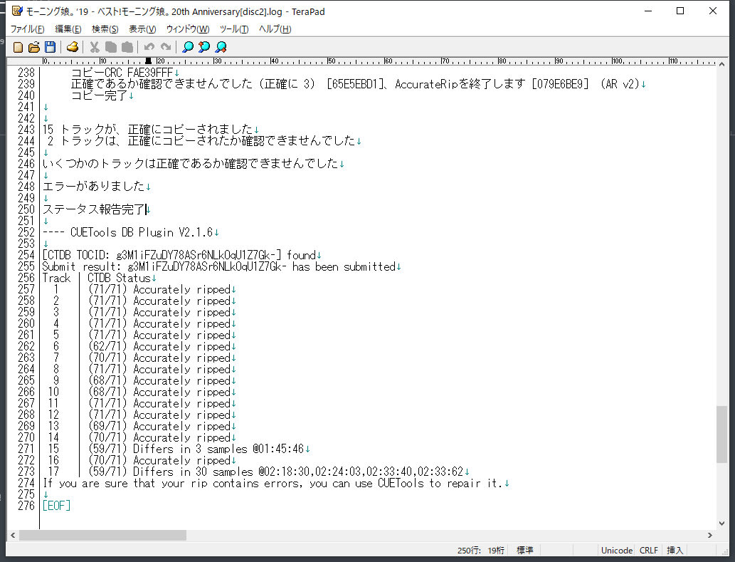Click the Copy toolbar icon
The image size is (735, 562).
[x=110, y=47]
